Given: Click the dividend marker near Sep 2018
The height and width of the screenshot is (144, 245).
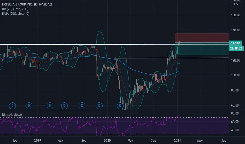Looking at the screenshot, I should coord(12,106).
